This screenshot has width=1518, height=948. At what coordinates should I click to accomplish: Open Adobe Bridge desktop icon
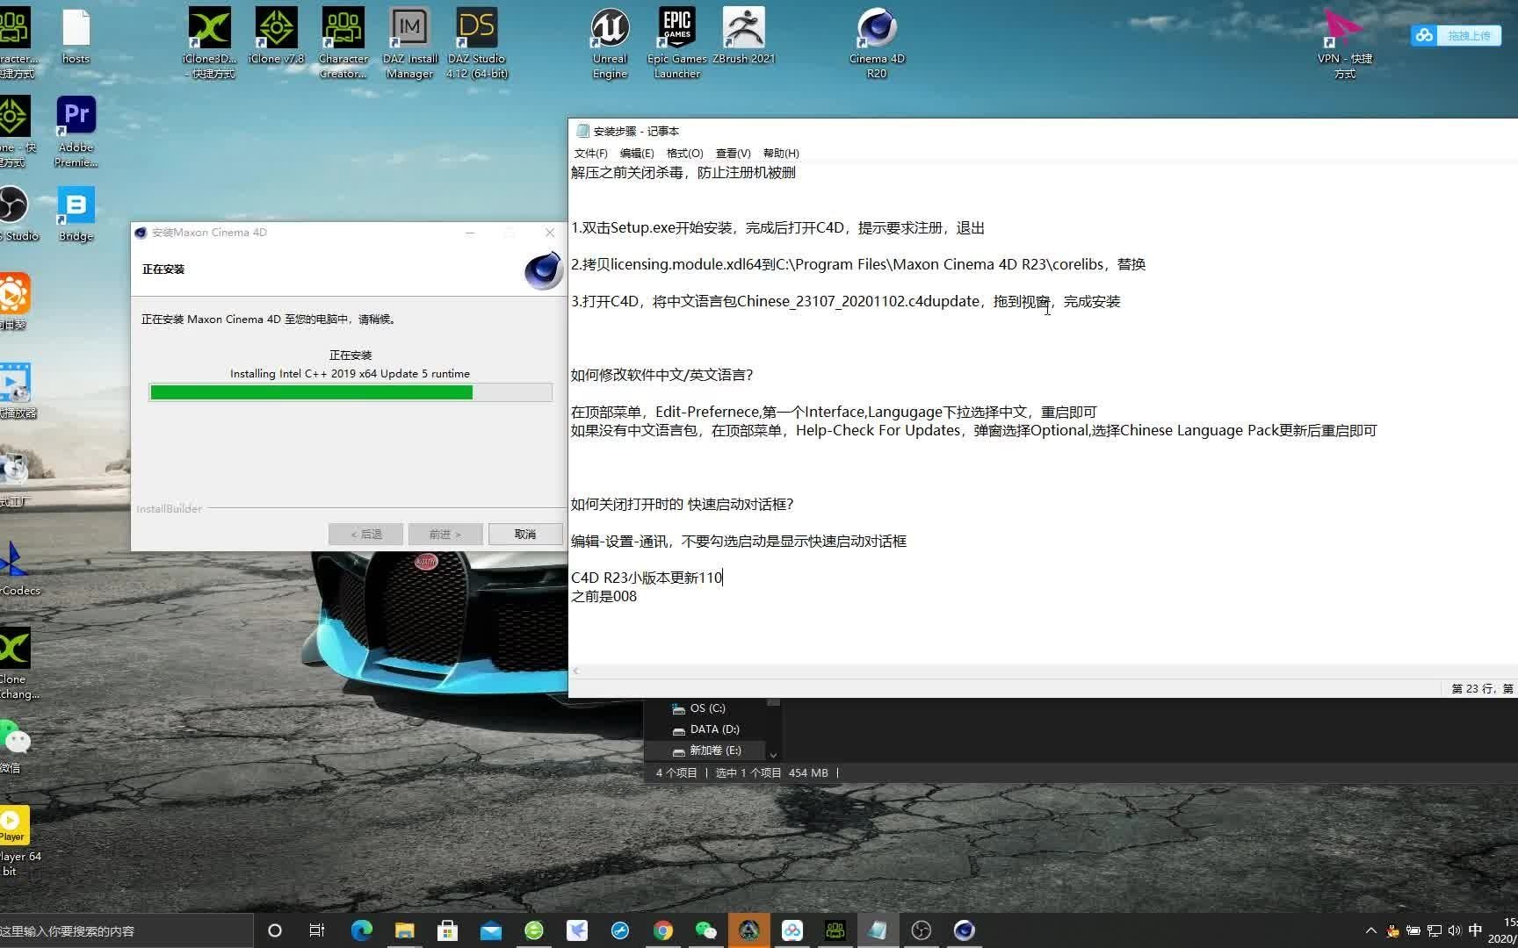coord(76,214)
